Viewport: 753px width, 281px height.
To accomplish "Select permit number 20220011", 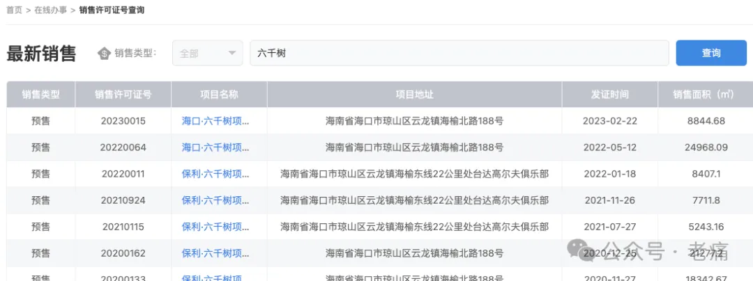I will (x=123, y=174).
